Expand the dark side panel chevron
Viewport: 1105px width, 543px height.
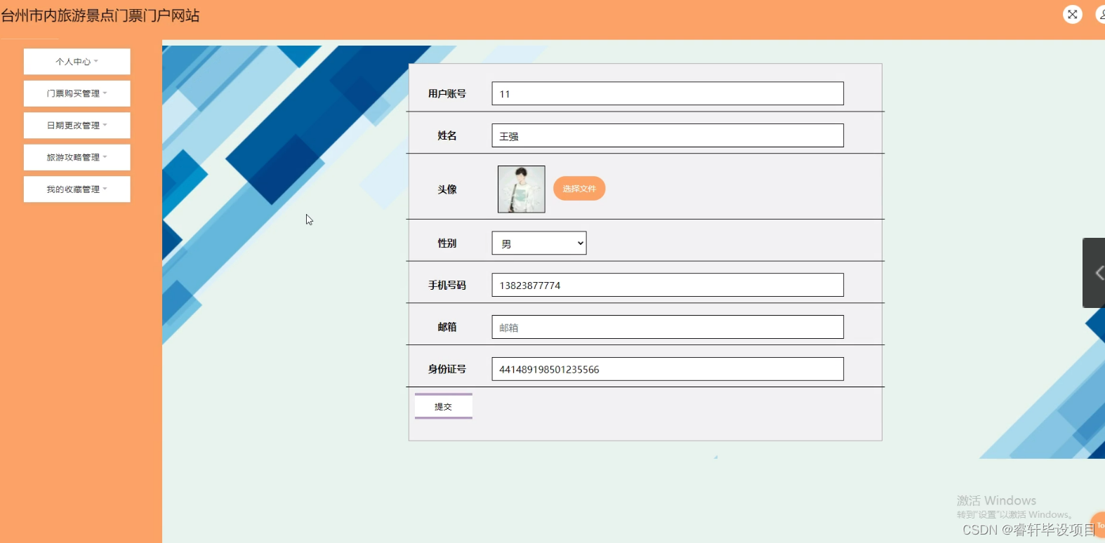pyautogui.click(x=1094, y=273)
